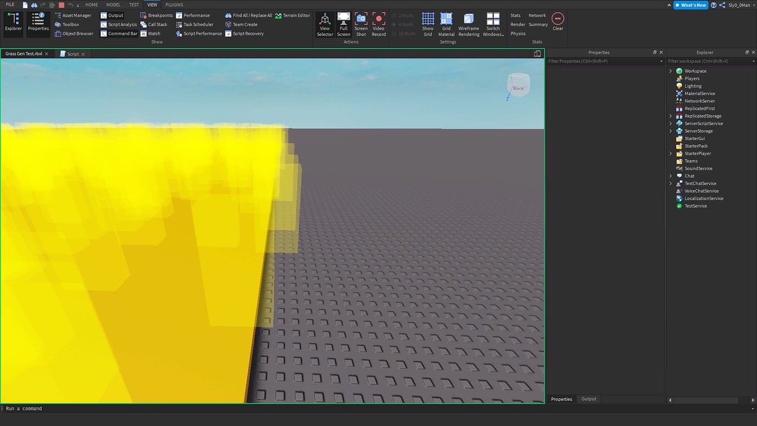The height and width of the screenshot is (426, 757).
Task: Toggle the Command Bar
Action: [x=119, y=33]
